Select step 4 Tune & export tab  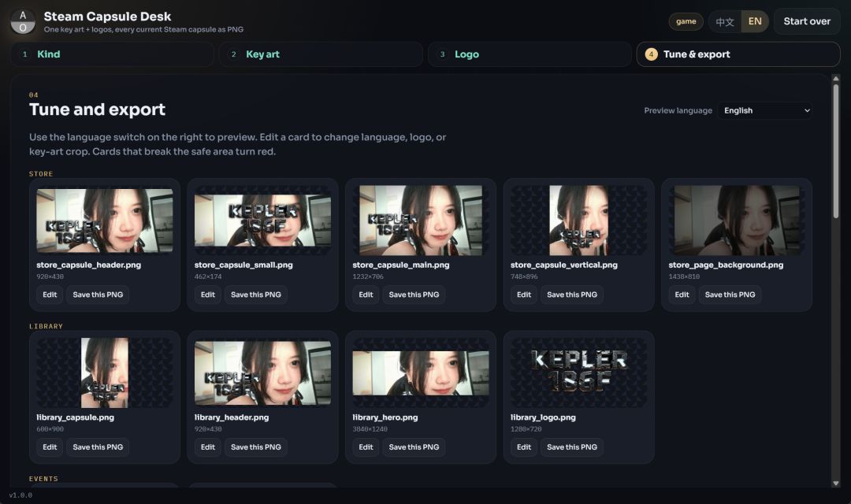point(738,54)
